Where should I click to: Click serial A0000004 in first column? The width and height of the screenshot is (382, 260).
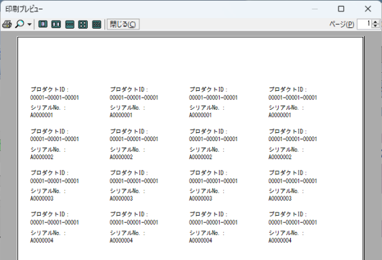(42, 241)
